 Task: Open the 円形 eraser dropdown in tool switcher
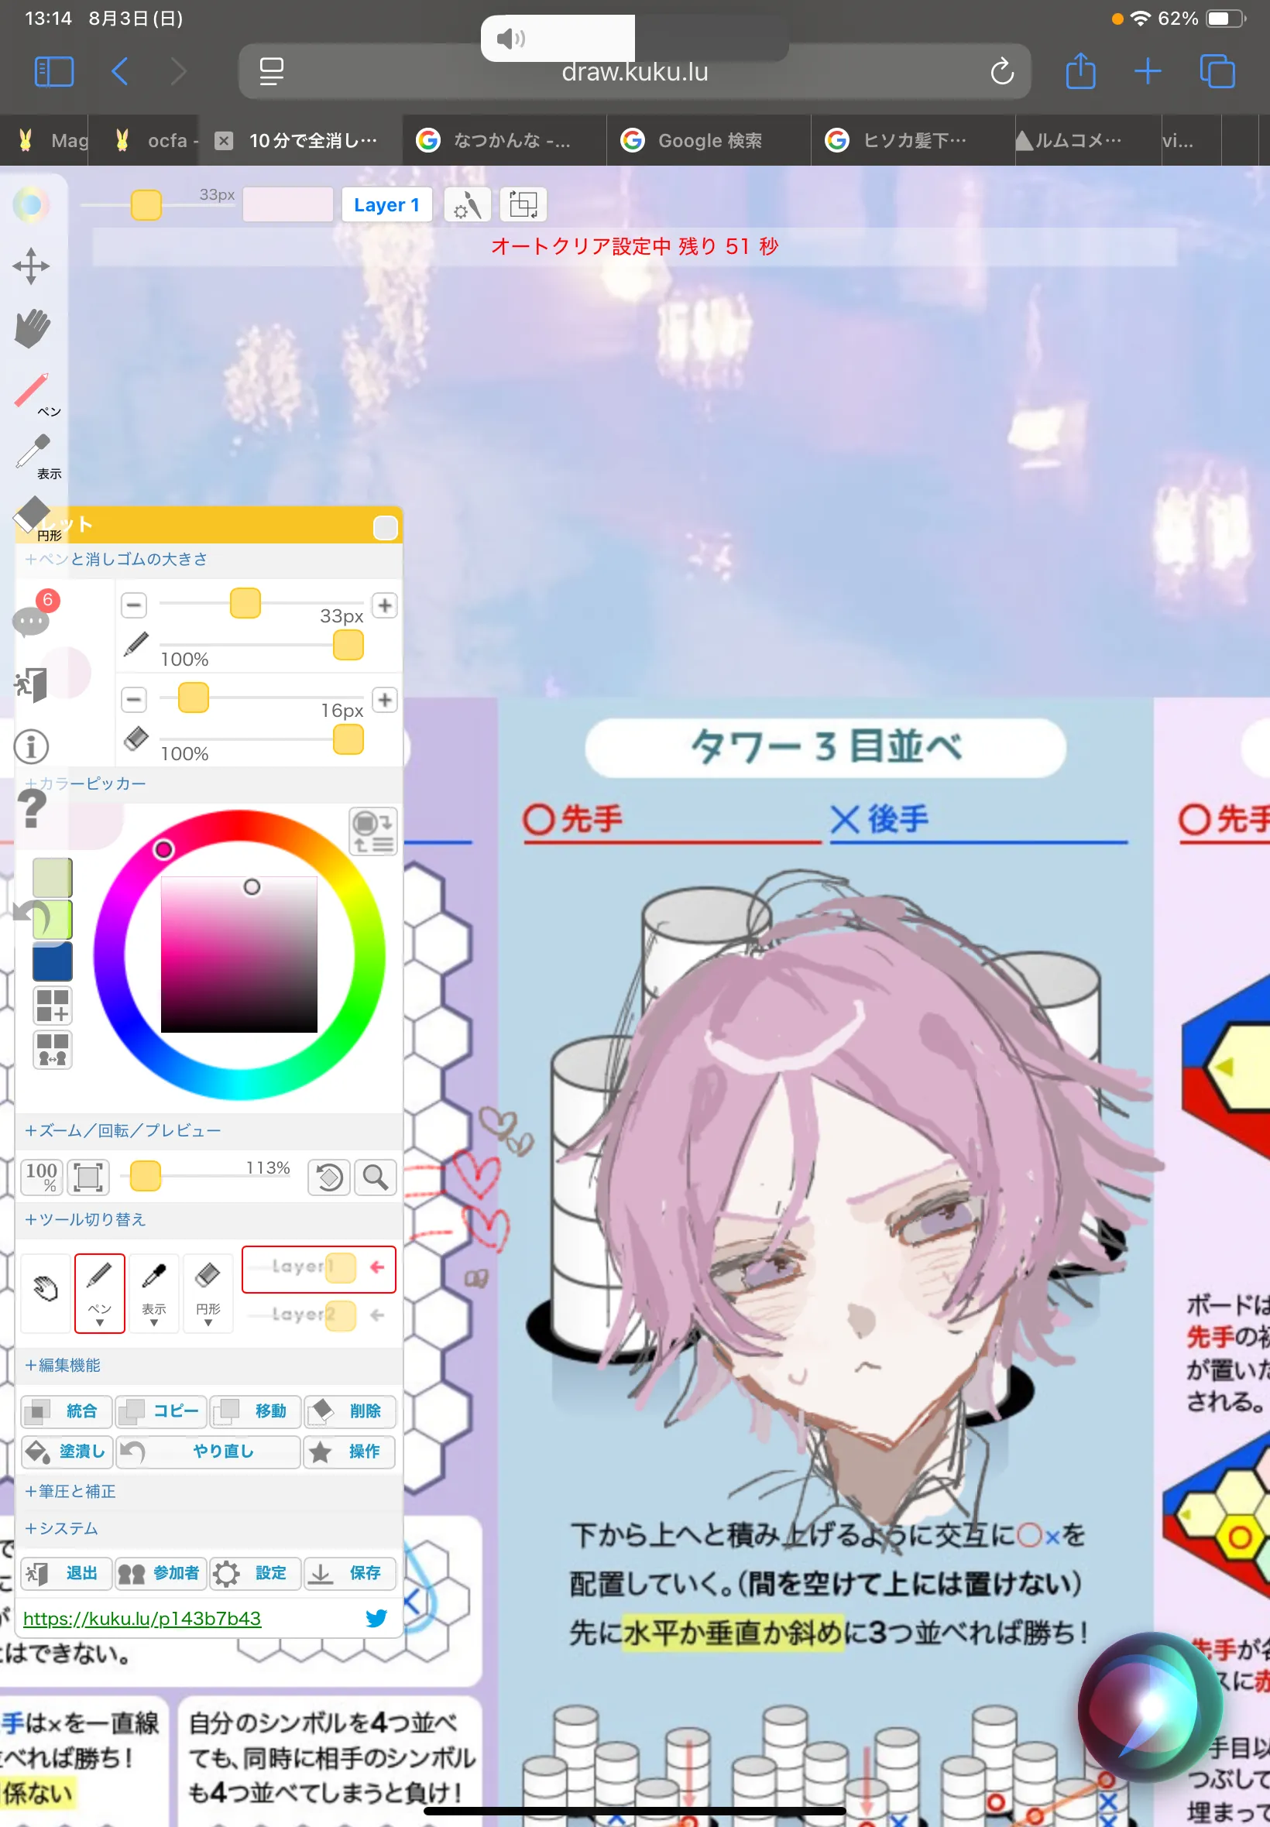coord(208,1292)
